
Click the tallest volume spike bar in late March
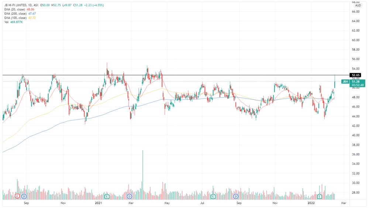[x=142, y=175]
